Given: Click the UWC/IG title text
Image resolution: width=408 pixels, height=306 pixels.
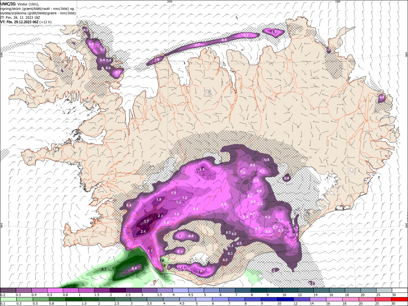Looking at the screenshot, I should (x=8, y=4).
